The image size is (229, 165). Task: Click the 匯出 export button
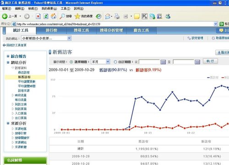(x=222, y=53)
